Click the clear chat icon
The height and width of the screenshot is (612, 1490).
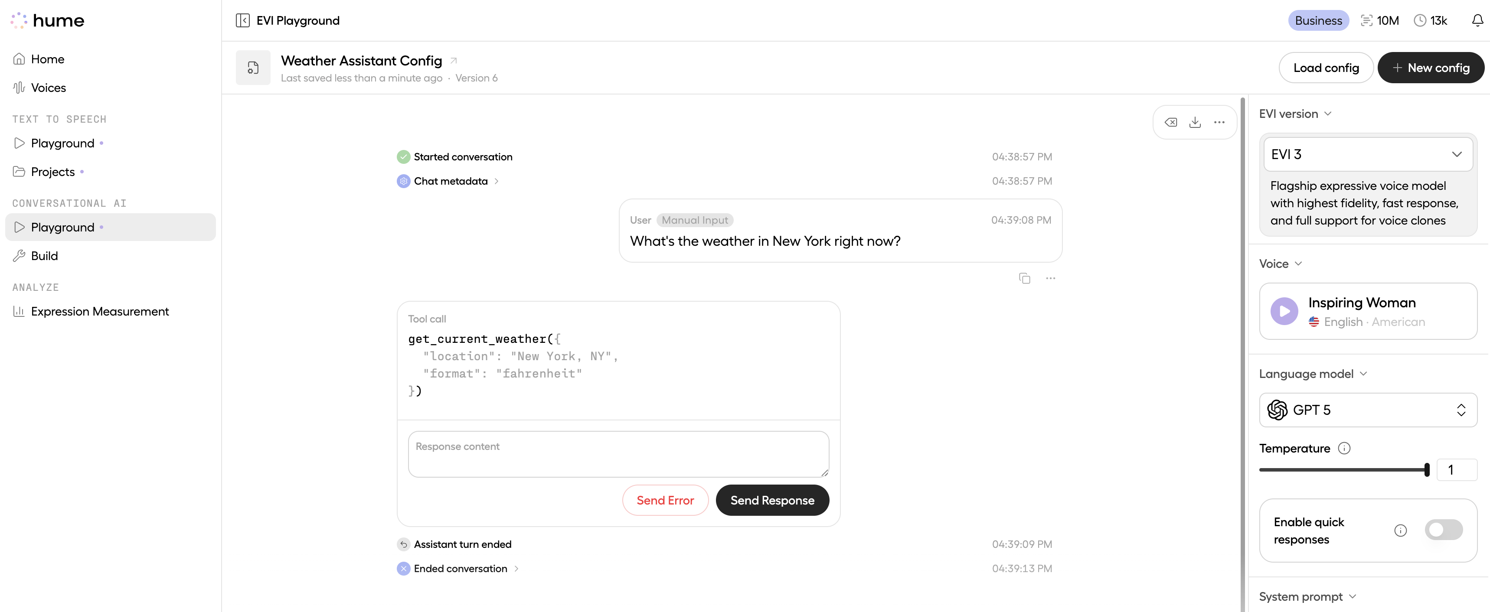[x=1171, y=122]
